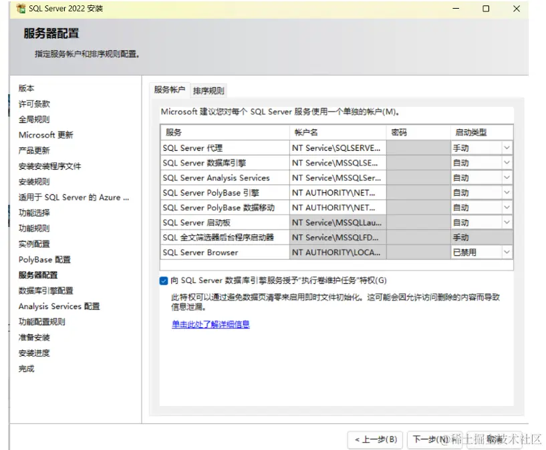Click the 准备安装 step in sidebar
The image size is (546, 450).
click(34, 337)
